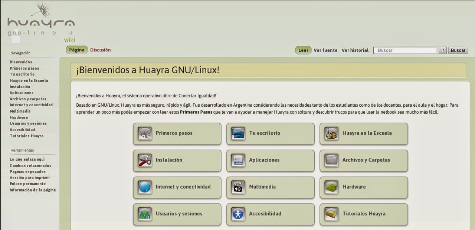475x230 pixels.
Task: Click the Archivos y Carpetas folder icon
Action: point(331,160)
